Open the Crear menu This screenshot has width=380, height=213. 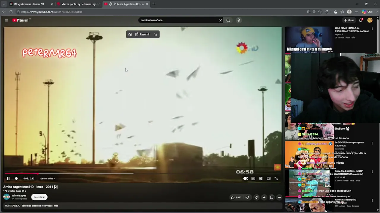coord(349,20)
